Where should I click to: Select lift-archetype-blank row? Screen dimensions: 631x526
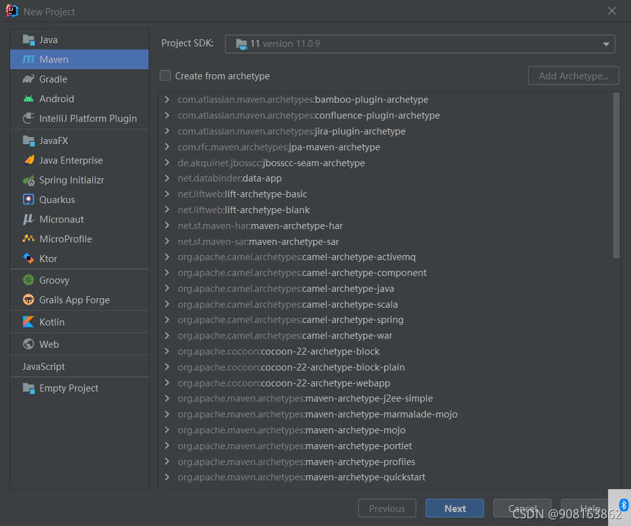(x=385, y=210)
